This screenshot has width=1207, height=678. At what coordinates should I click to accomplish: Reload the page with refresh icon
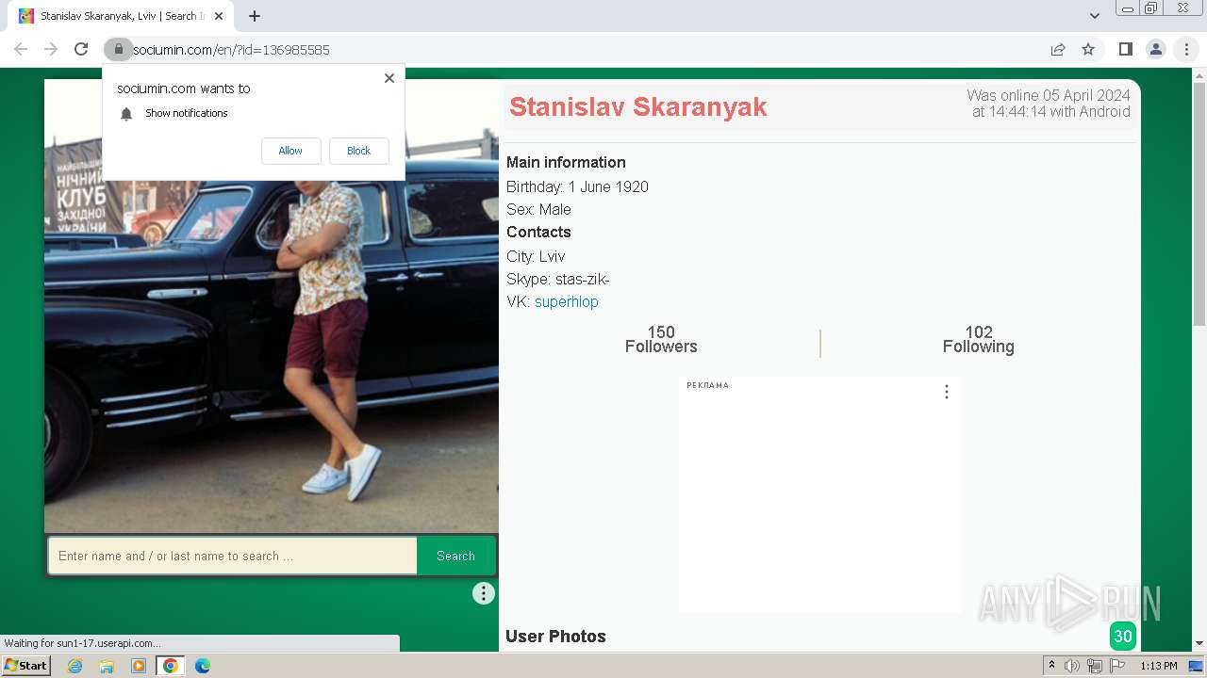[81, 50]
